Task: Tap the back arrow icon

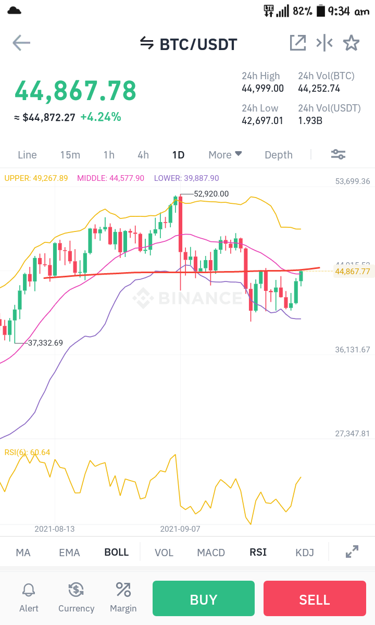Action: pyautogui.click(x=21, y=43)
